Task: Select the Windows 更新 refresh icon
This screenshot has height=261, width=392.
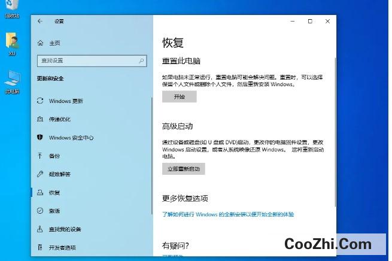Action: pos(40,101)
